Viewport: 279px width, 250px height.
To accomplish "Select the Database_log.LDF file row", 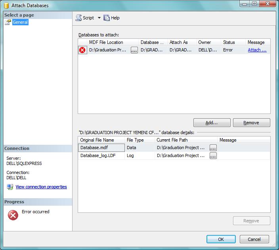I will click(x=174, y=156).
